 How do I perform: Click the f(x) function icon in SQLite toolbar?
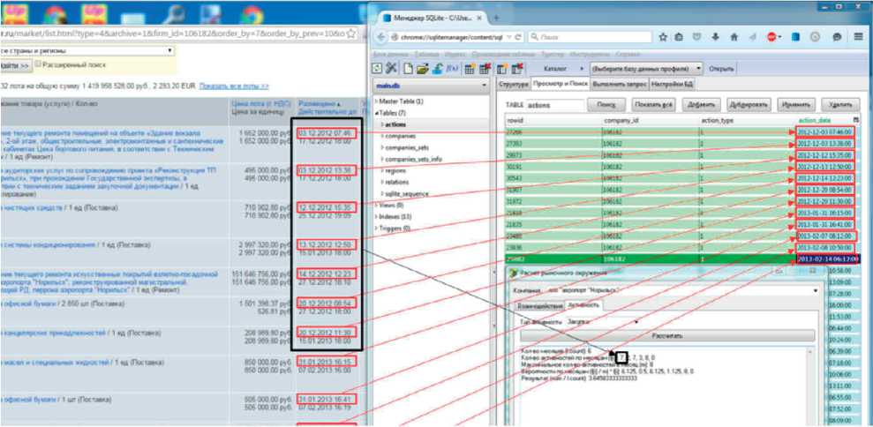[452, 69]
